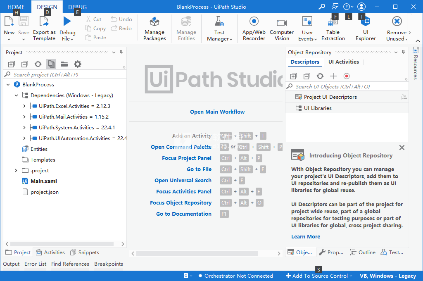This screenshot has width=423, height=281.
Task: Collapse the Dependencies node
Action: [x=17, y=95]
